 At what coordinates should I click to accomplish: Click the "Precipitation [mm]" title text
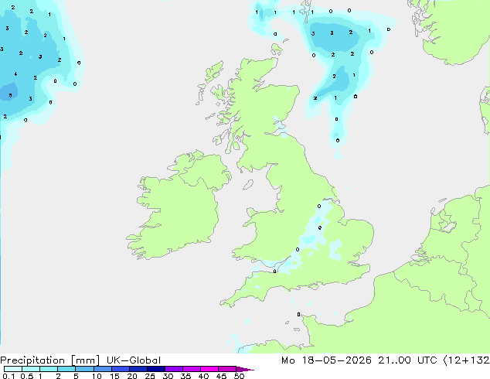tap(49, 360)
